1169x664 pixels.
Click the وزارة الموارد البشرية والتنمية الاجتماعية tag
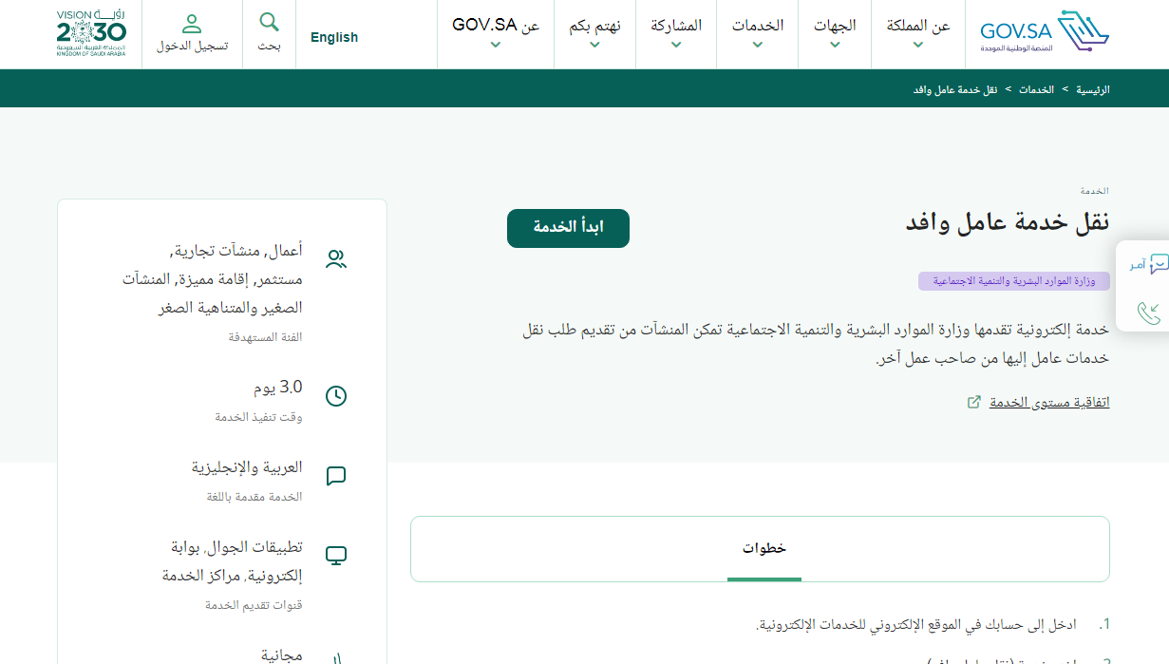[x=1014, y=281]
